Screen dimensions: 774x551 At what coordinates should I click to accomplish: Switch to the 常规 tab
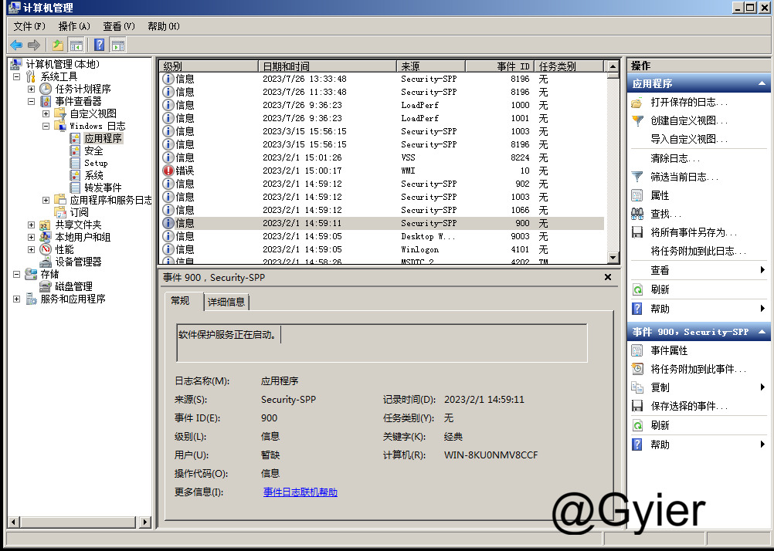pyautogui.click(x=180, y=300)
